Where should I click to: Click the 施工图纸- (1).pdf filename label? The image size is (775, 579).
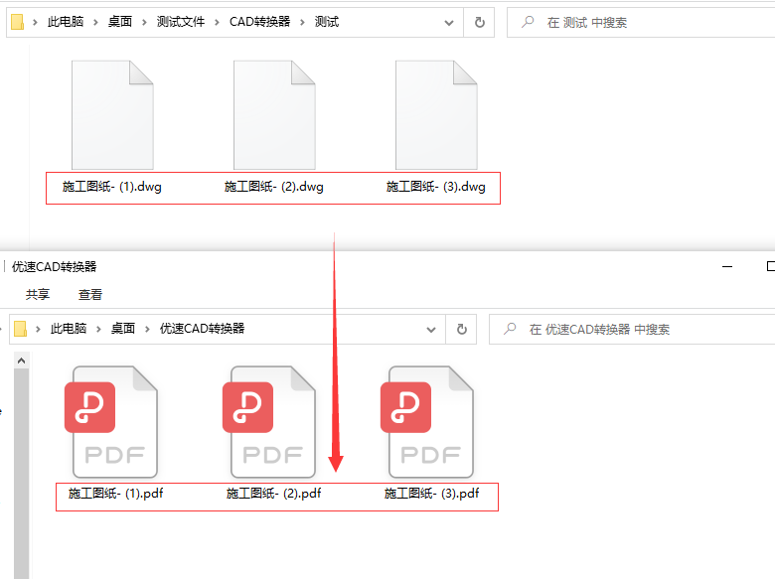pos(115,493)
